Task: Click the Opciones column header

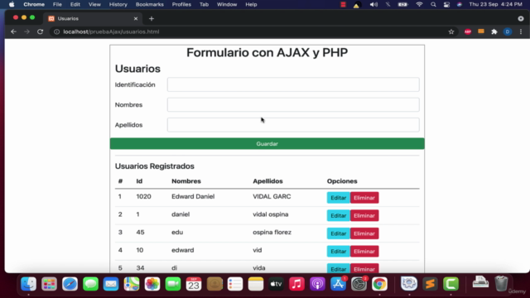Action: coord(342,181)
